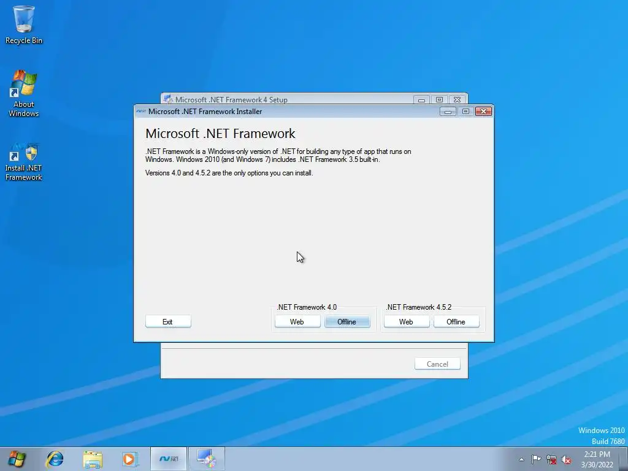Choose Web install for .NET Framework 4.5.2
Image resolution: width=628 pixels, height=471 pixels.
[407, 321]
